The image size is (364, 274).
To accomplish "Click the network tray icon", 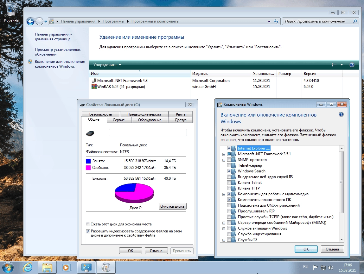I will 323,267.
